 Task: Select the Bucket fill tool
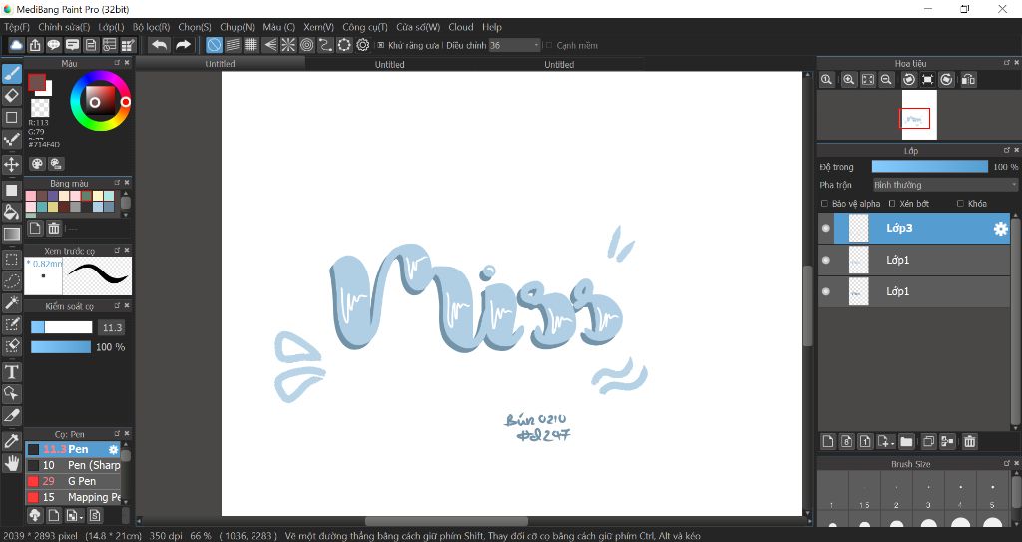click(12, 212)
